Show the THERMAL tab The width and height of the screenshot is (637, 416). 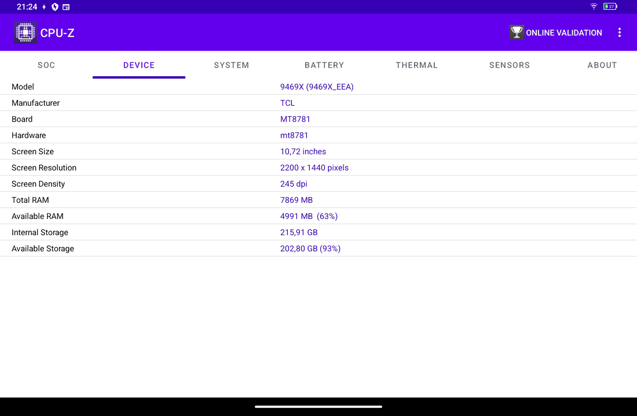pos(417,65)
